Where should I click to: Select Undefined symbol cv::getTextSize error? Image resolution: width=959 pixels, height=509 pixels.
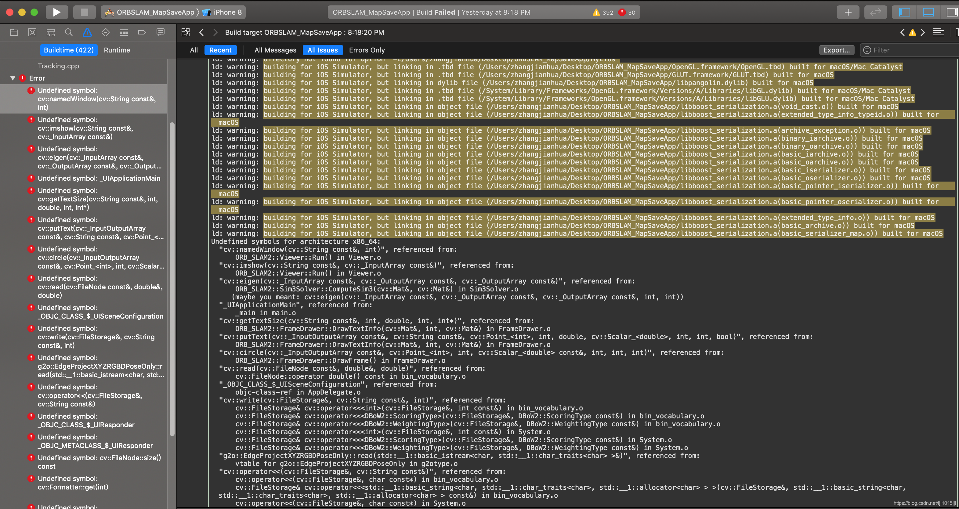click(x=84, y=199)
